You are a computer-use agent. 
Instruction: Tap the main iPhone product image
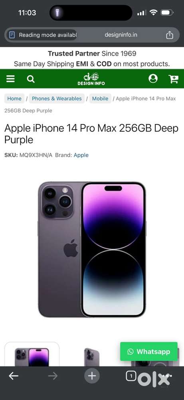coord(92,250)
